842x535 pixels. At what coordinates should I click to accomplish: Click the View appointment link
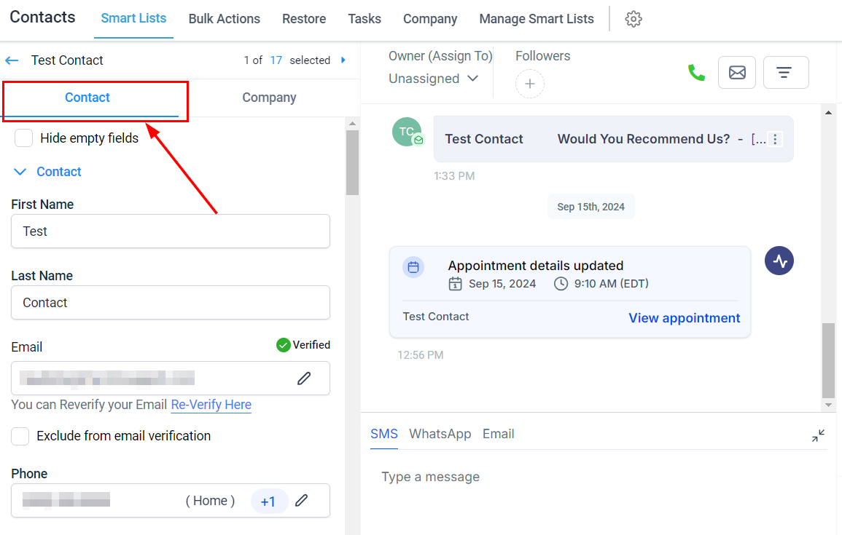point(684,318)
